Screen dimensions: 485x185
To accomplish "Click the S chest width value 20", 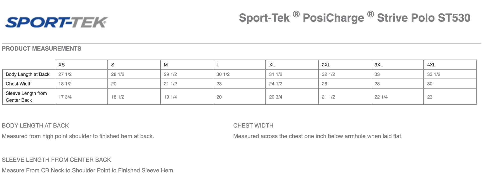I will (x=114, y=84).
